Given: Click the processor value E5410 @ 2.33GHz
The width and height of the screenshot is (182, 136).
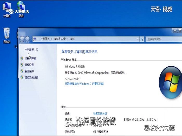Looking at the screenshot, I should click(134, 120).
